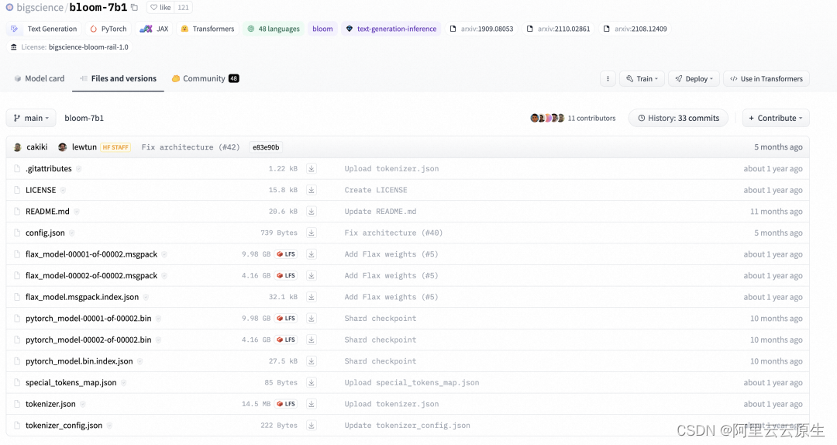837x445 pixels.
Task: Click cakiki's avatar in commit row
Action: pyautogui.click(x=17, y=147)
